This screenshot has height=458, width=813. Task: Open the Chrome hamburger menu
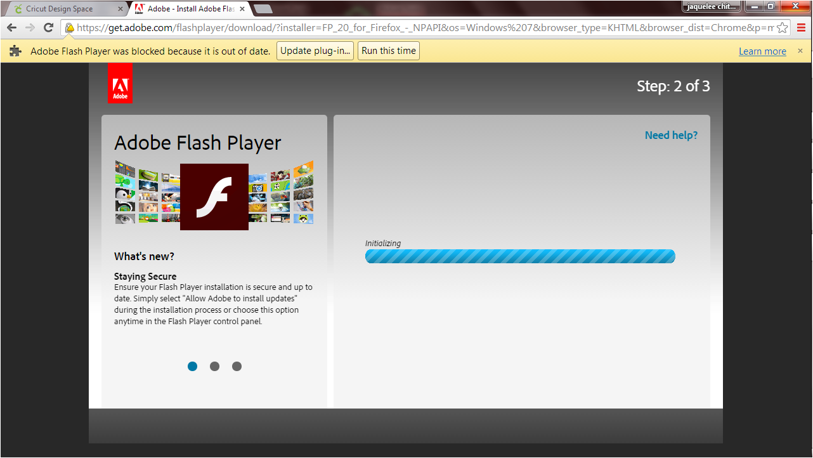[802, 28]
